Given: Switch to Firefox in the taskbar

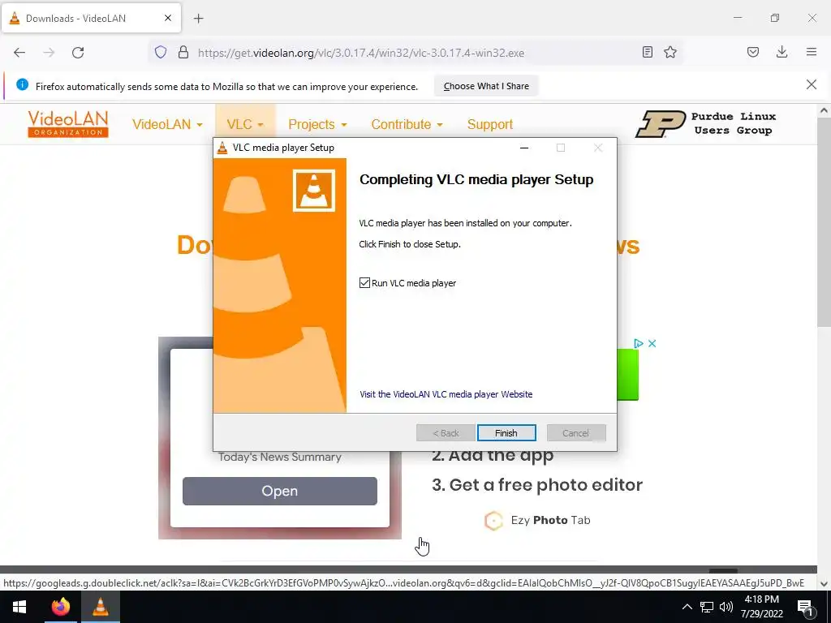Looking at the screenshot, I should tap(60, 607).
